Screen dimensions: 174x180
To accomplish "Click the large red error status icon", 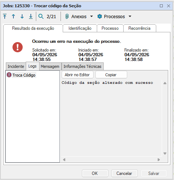I will (x=18, y=47).
